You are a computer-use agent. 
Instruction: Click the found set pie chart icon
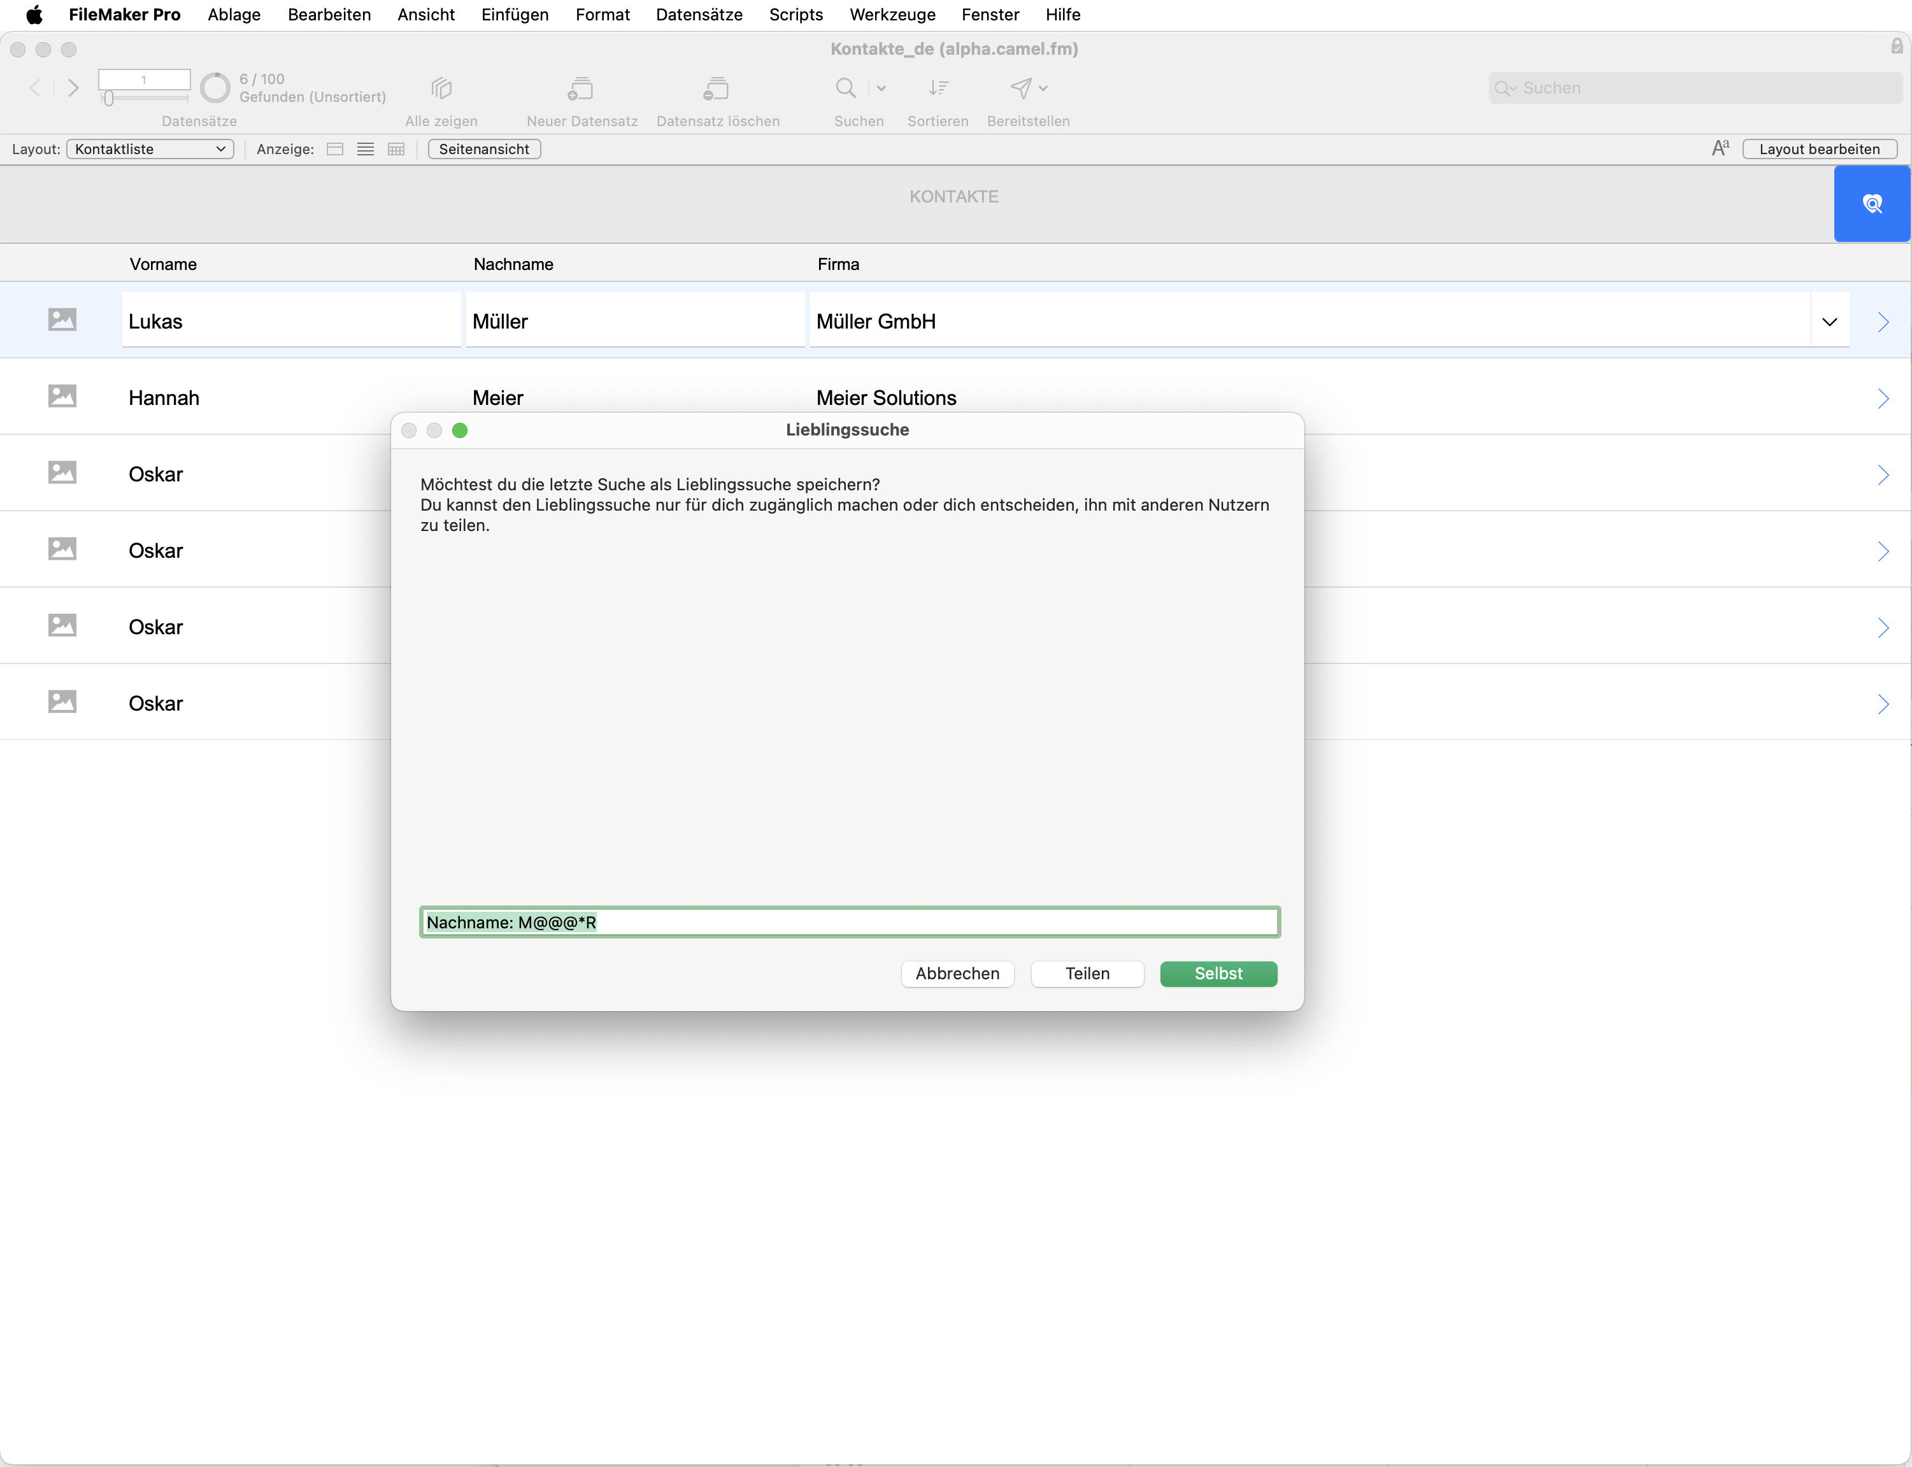point(215,87)
